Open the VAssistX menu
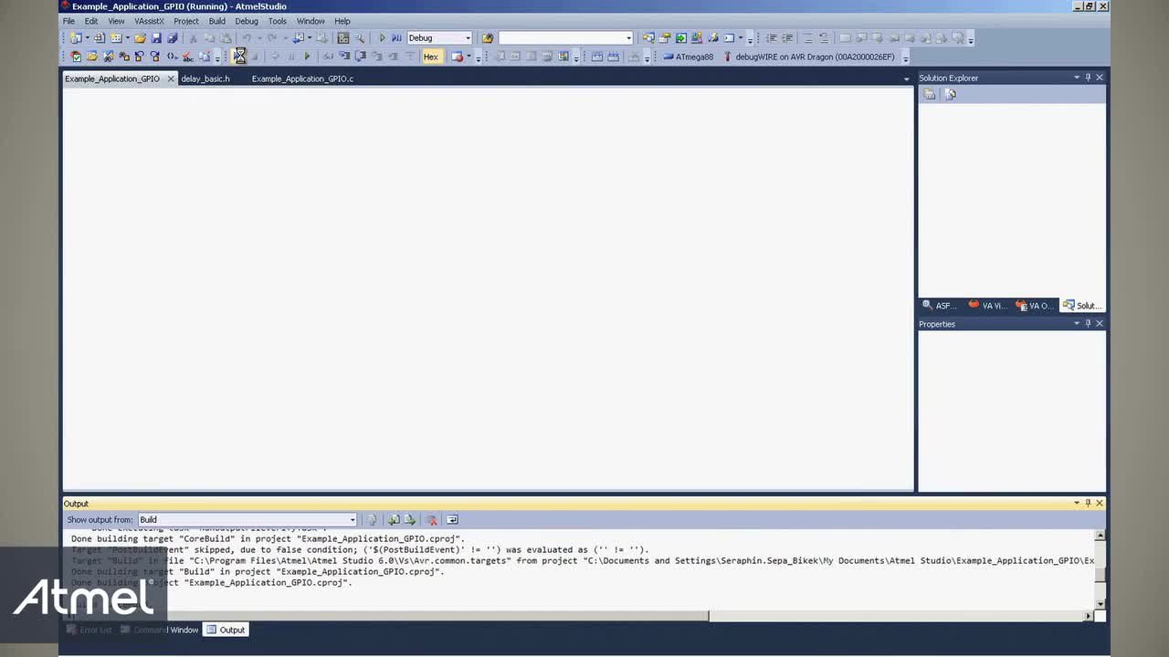Viewport: 1169px width, 657px height. (149, 21)
